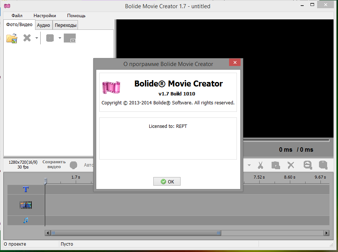Close the О программе dialog
Image resolution: width=338 pixels, height=252 pixels.
tap(235, 63)
